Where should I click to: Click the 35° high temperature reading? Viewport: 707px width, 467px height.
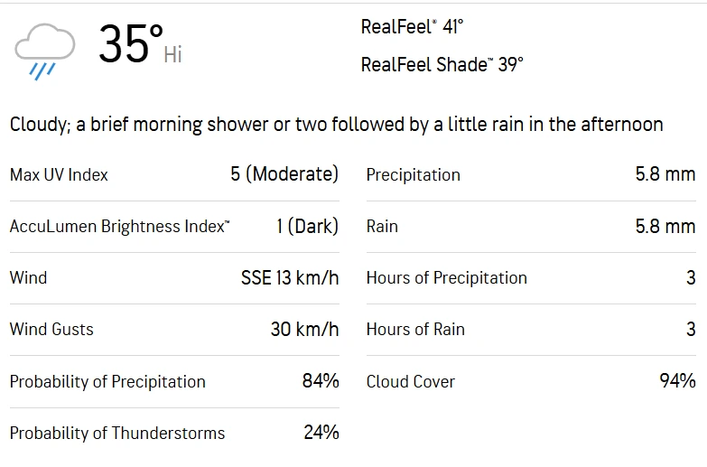[131, 45]
